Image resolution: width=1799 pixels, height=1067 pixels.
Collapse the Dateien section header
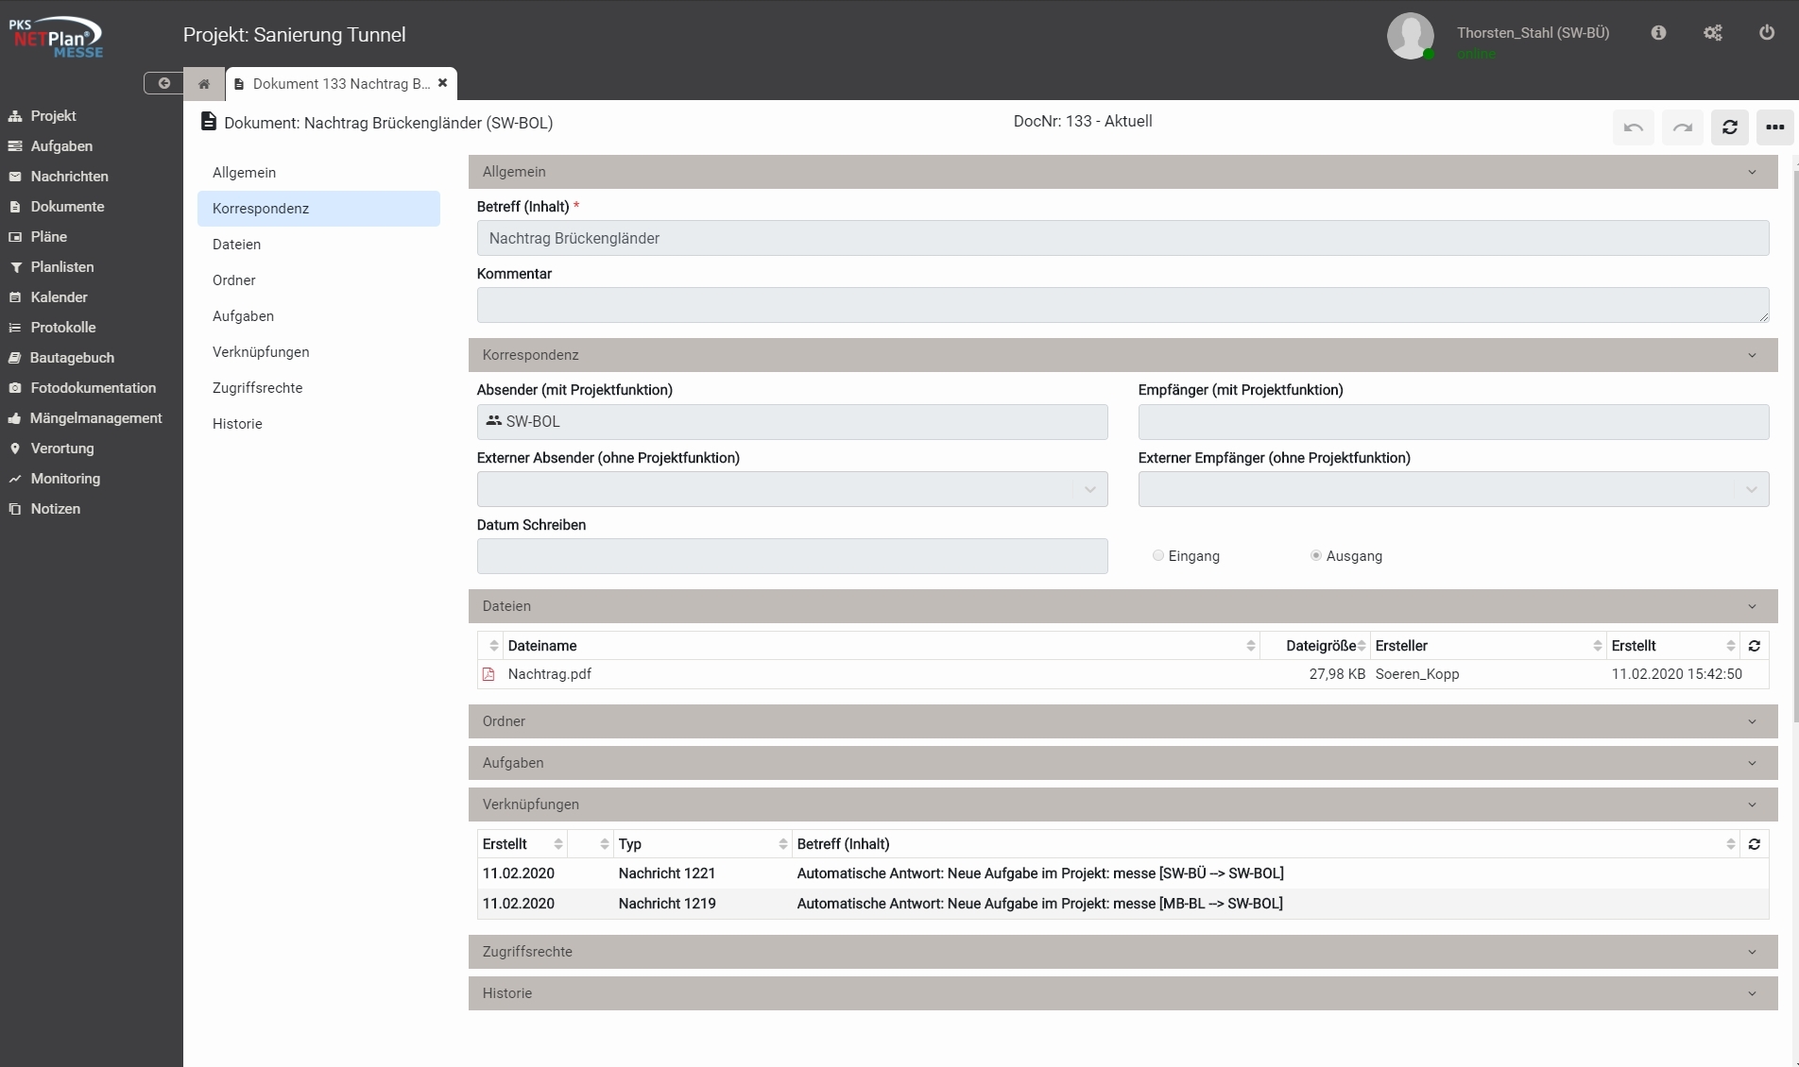click(x=1122, y=606)
